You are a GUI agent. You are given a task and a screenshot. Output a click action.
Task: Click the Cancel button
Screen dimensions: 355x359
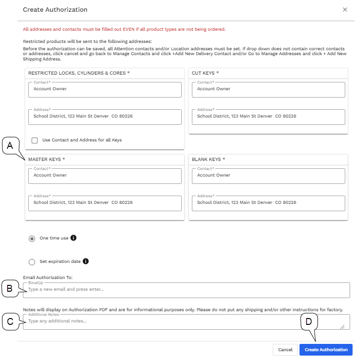(x=285, y=350)
